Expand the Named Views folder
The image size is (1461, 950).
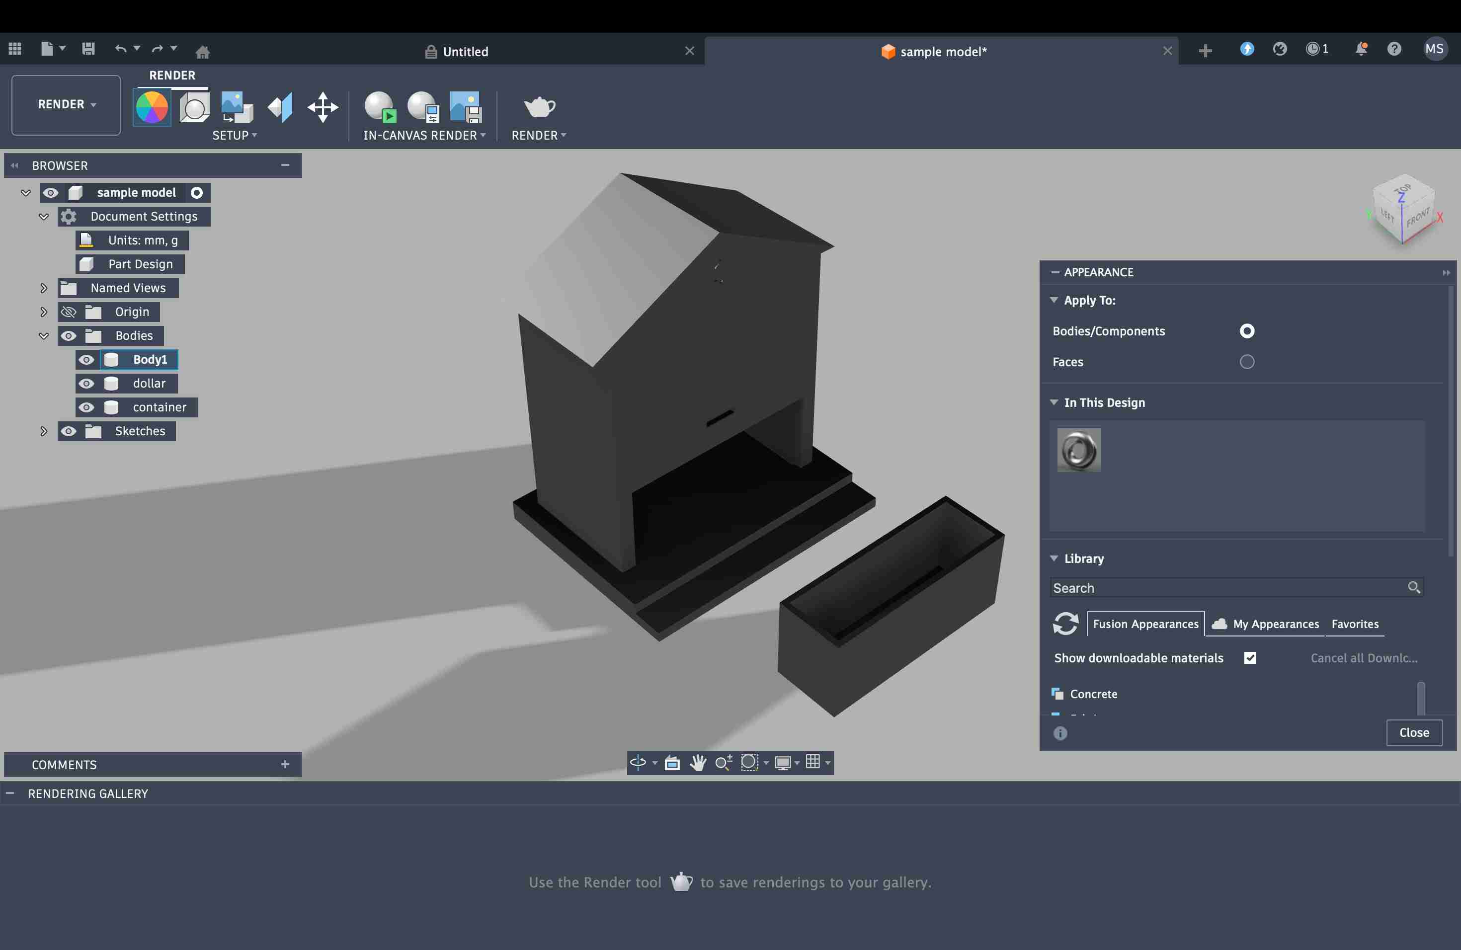[x=44, y=288]
